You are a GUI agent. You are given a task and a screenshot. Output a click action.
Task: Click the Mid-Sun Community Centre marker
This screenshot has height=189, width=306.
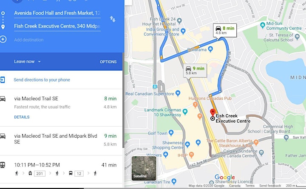click(x=263, y=25)
